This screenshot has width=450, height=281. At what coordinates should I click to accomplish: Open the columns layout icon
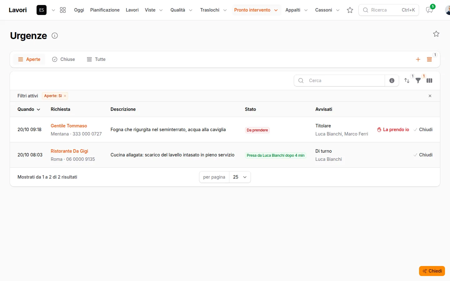(429, 81)
